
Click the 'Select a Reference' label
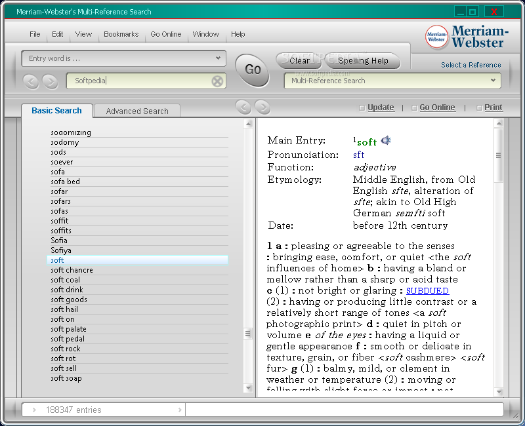click(471, 65)
